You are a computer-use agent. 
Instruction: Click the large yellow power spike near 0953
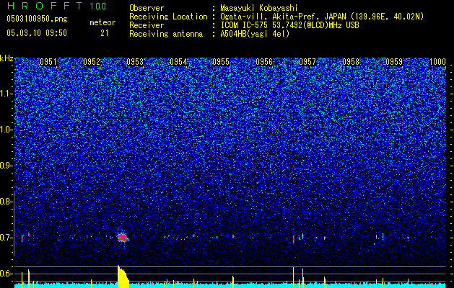[123, 276]
